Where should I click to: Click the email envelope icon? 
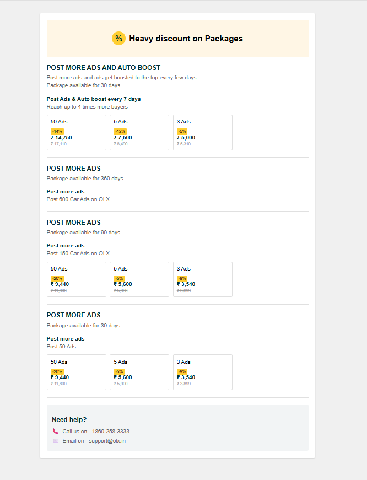(x=55, y=441)
